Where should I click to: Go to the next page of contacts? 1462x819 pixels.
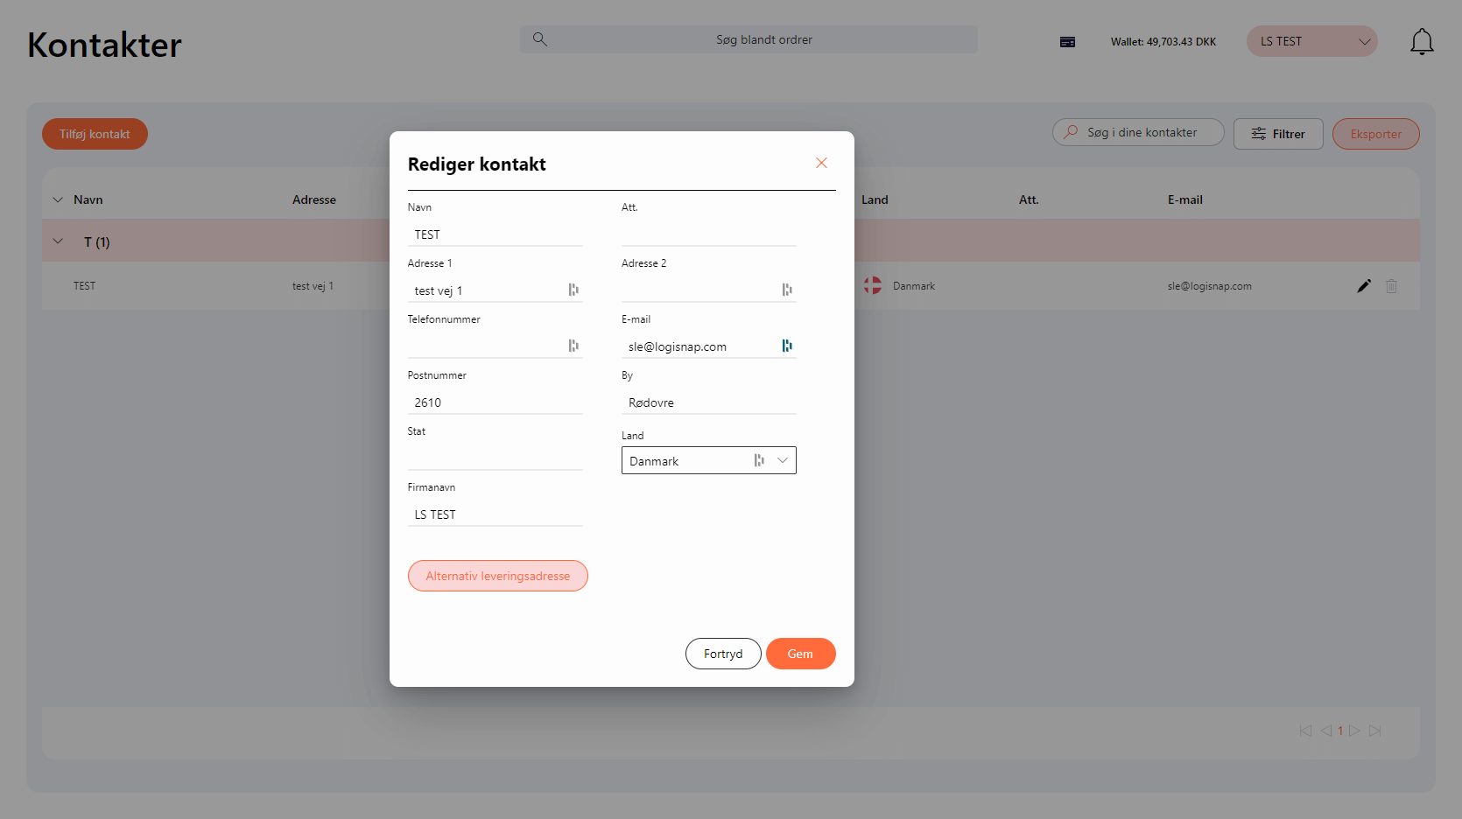point(1355,730)
